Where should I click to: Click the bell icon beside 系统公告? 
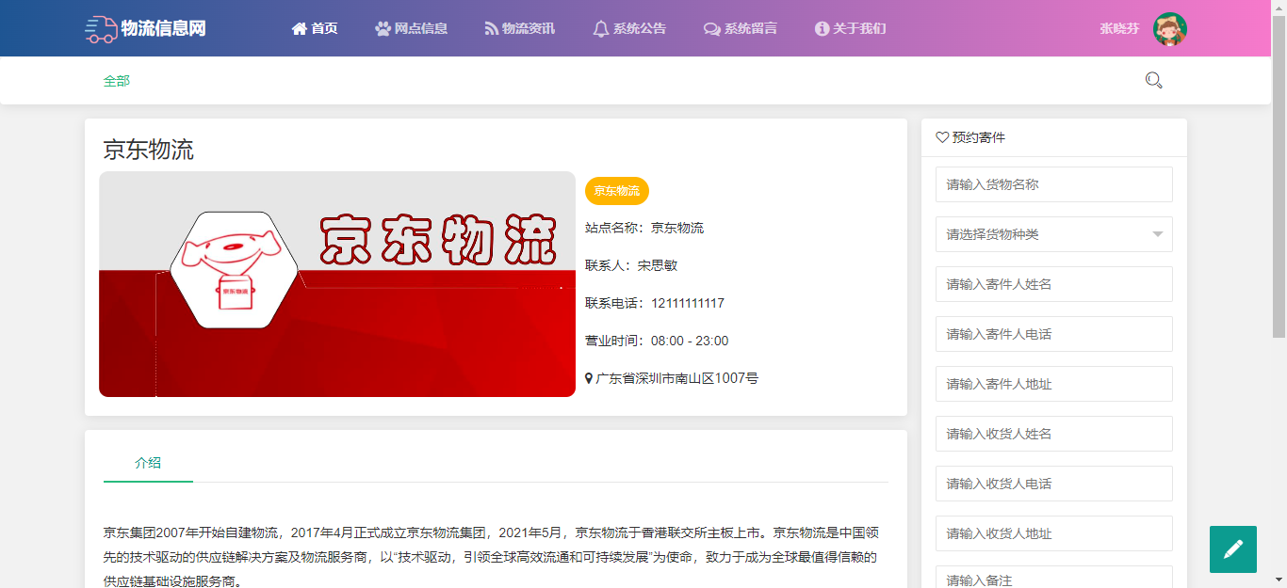(601, 29)
